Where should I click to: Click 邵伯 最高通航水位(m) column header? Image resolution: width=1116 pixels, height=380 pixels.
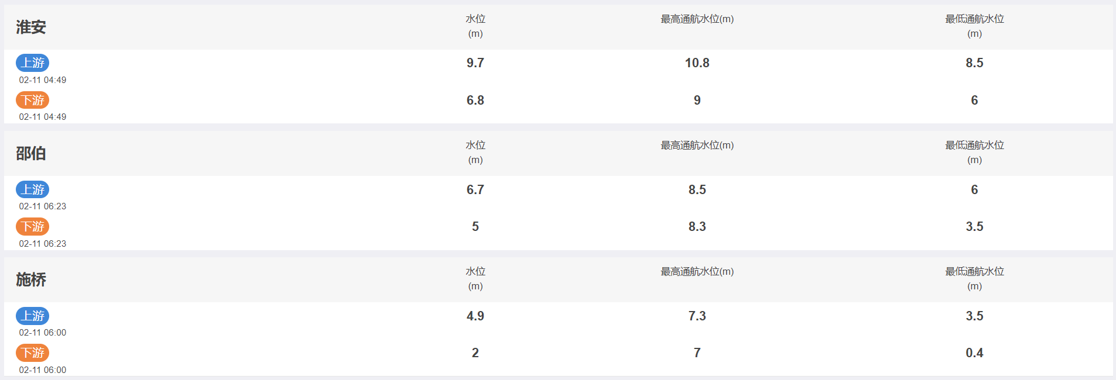coord(697,146)
